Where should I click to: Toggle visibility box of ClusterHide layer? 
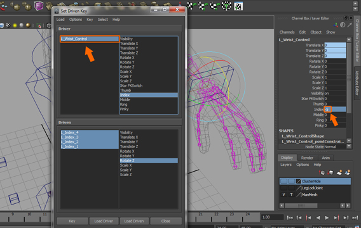(283, 181)
